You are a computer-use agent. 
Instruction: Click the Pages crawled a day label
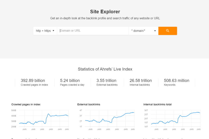pyautogui.click(x=72, y=85)
